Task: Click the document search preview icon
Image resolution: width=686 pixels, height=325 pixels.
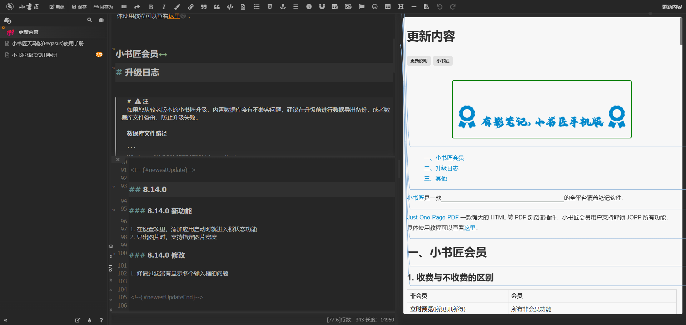Action: click(x=426, y=7)
